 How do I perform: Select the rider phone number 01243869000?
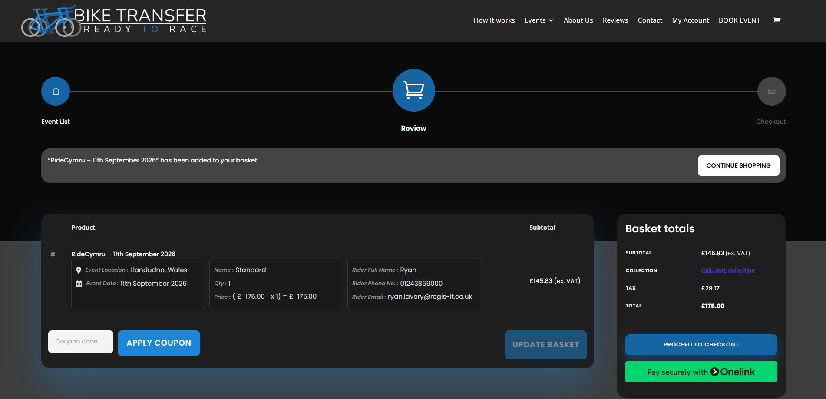[x=421, y=284]
